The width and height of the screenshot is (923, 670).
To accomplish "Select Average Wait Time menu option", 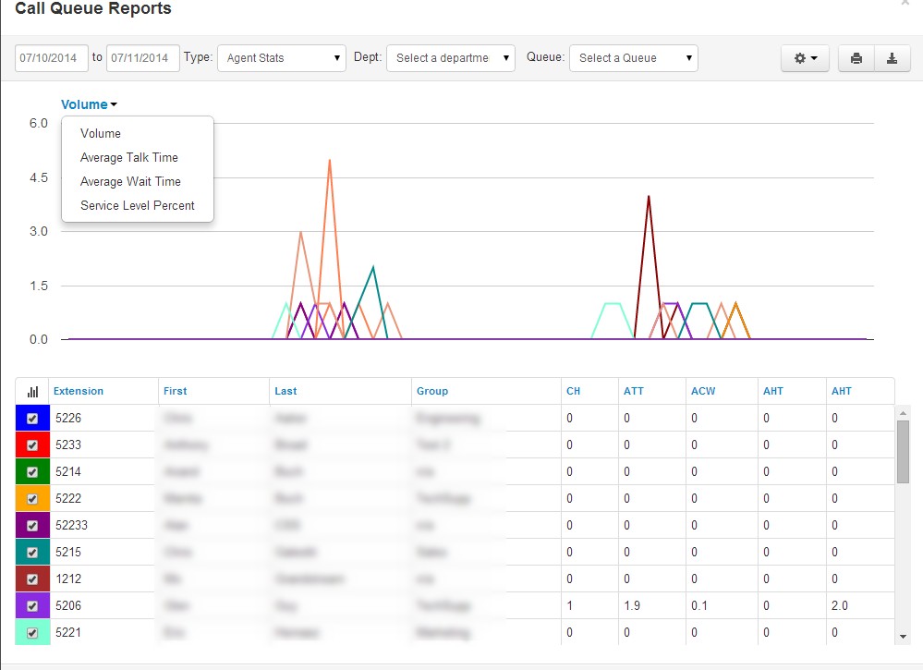I will (130, 181).
